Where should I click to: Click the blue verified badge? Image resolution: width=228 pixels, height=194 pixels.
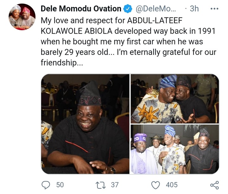[x=128, y=9]
